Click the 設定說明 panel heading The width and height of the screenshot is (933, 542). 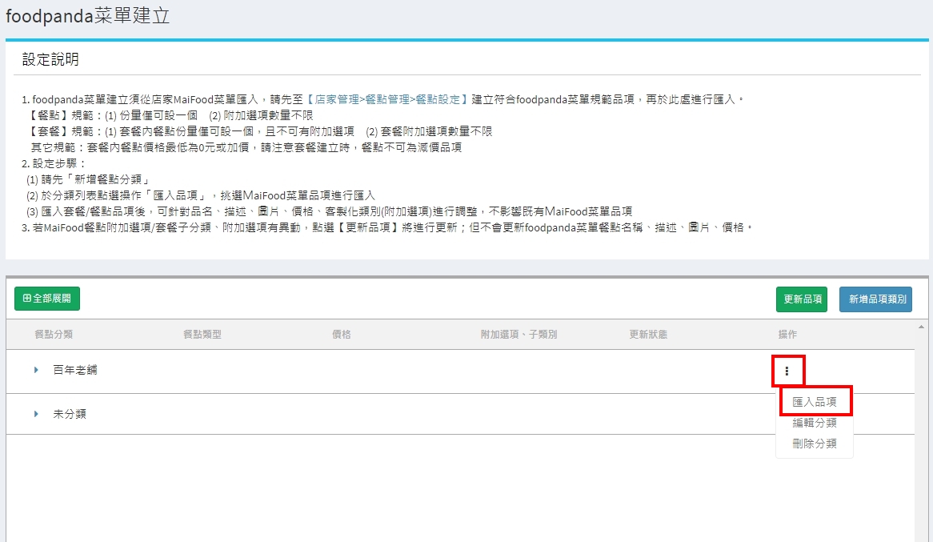click(x=50, y=60)
